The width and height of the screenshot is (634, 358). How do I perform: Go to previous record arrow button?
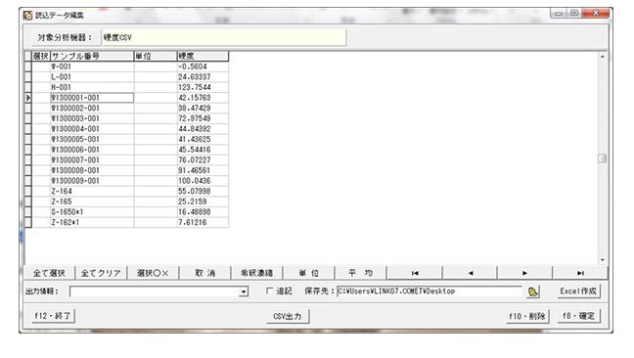point(470,273)
